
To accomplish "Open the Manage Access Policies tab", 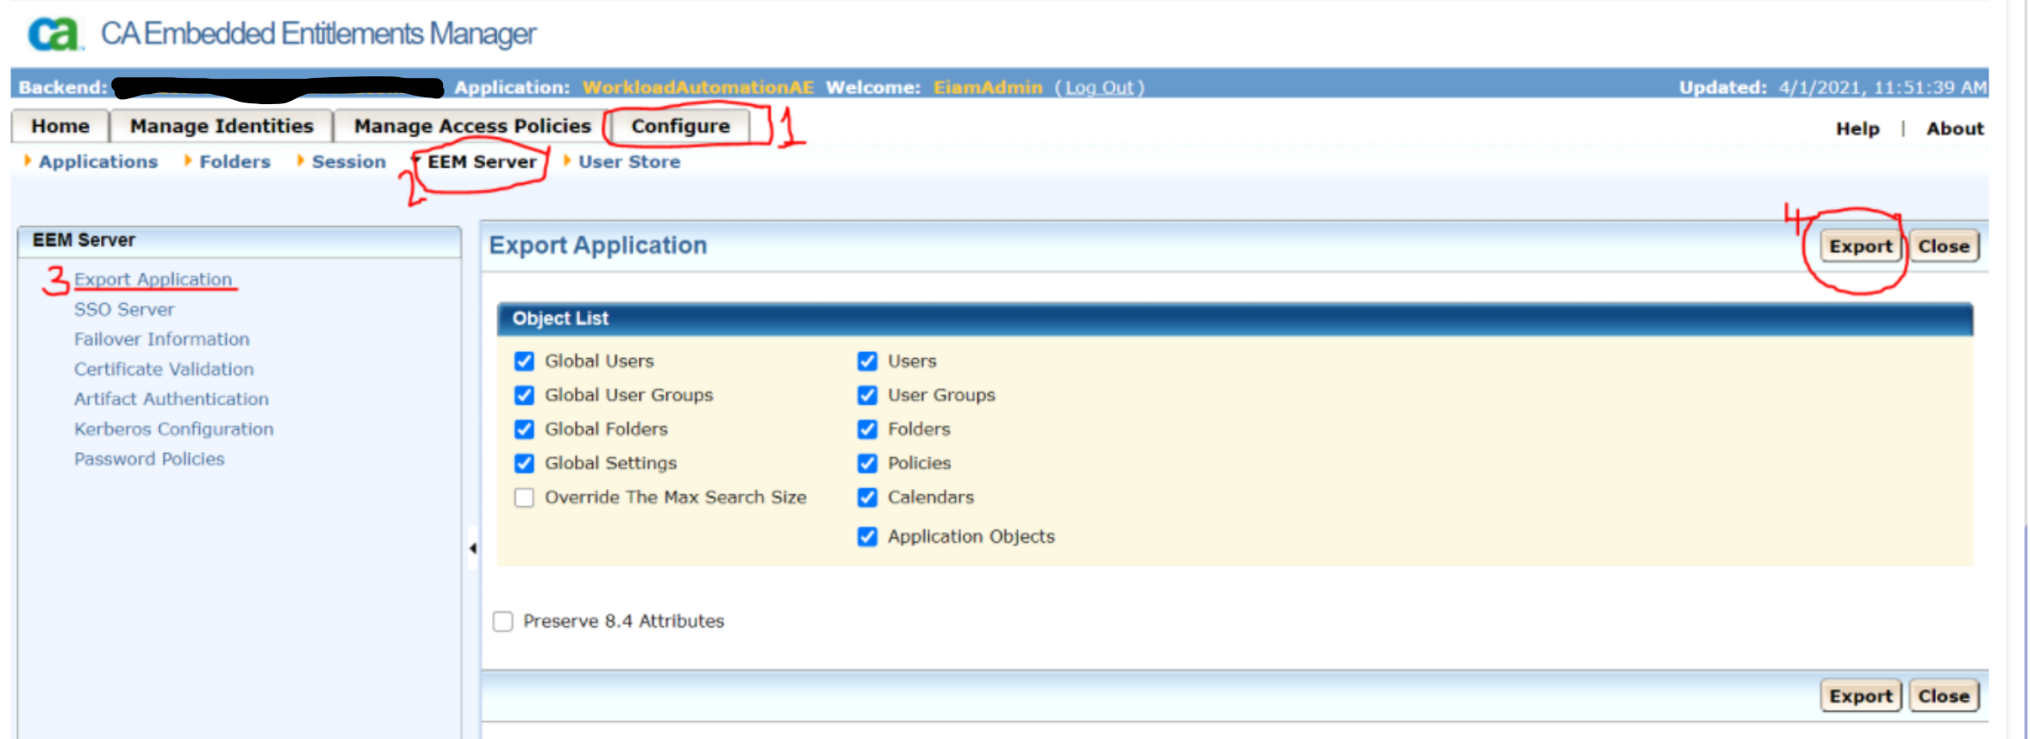I will [x=472, y=126].
